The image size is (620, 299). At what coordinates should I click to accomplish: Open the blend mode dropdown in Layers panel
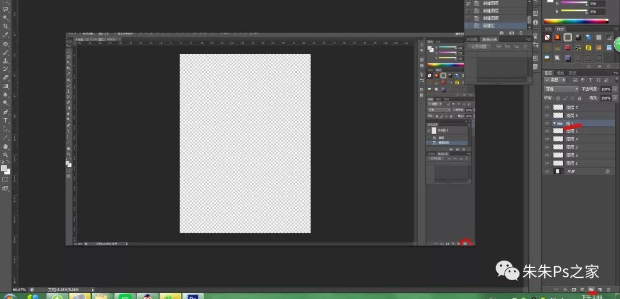click(561, 90)
